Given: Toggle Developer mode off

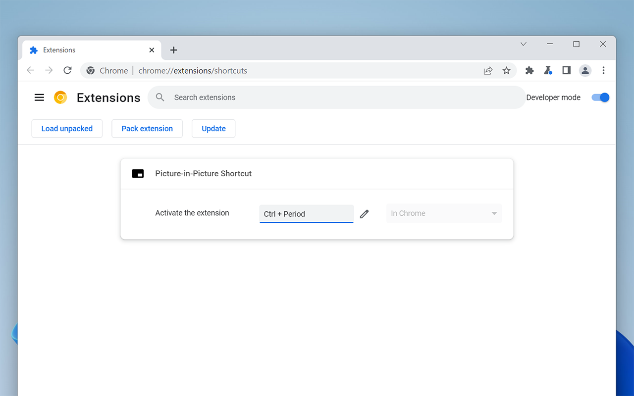Looking at the screenshot, I should (600, 98).
